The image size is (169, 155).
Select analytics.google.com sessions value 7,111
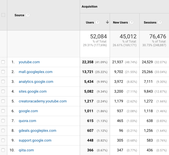coord(148,82)
